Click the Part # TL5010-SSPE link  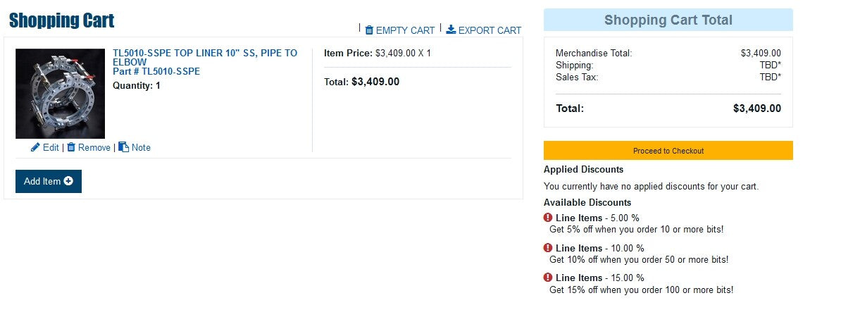pos(156,71)
